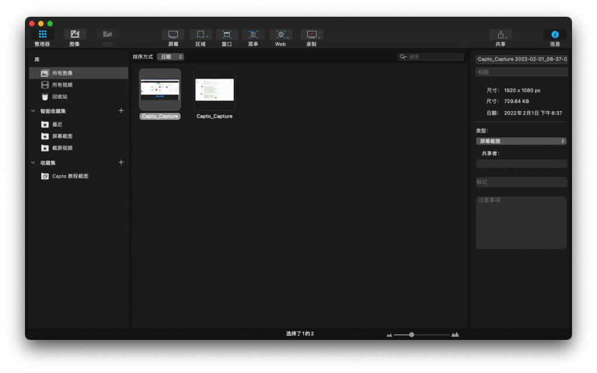Open the Share (共享) menu

point(500,34)
